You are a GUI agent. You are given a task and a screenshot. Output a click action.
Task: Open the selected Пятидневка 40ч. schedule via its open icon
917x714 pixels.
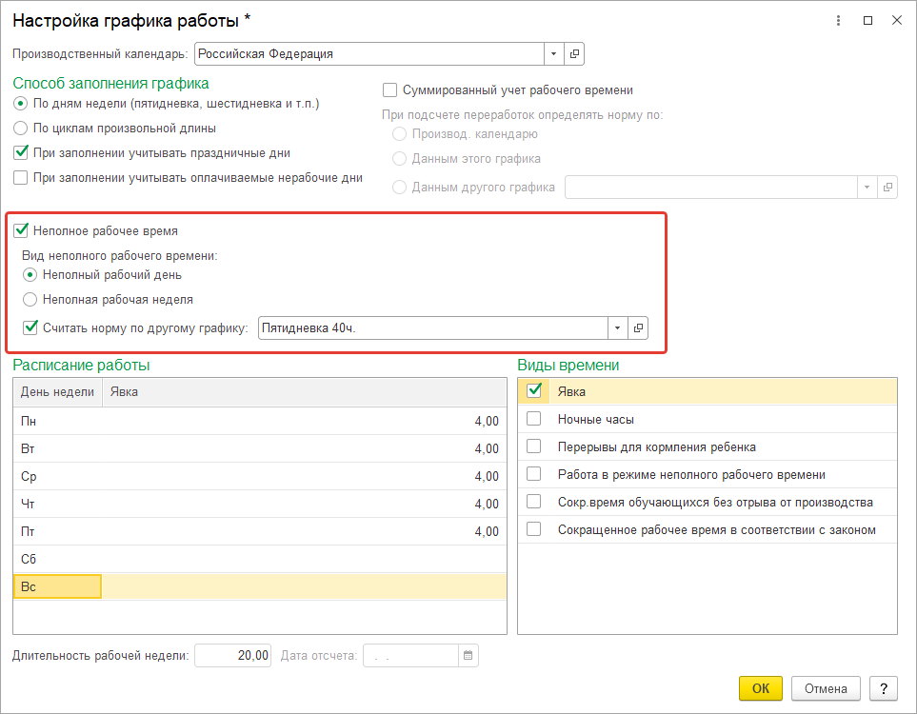(638, 327)
